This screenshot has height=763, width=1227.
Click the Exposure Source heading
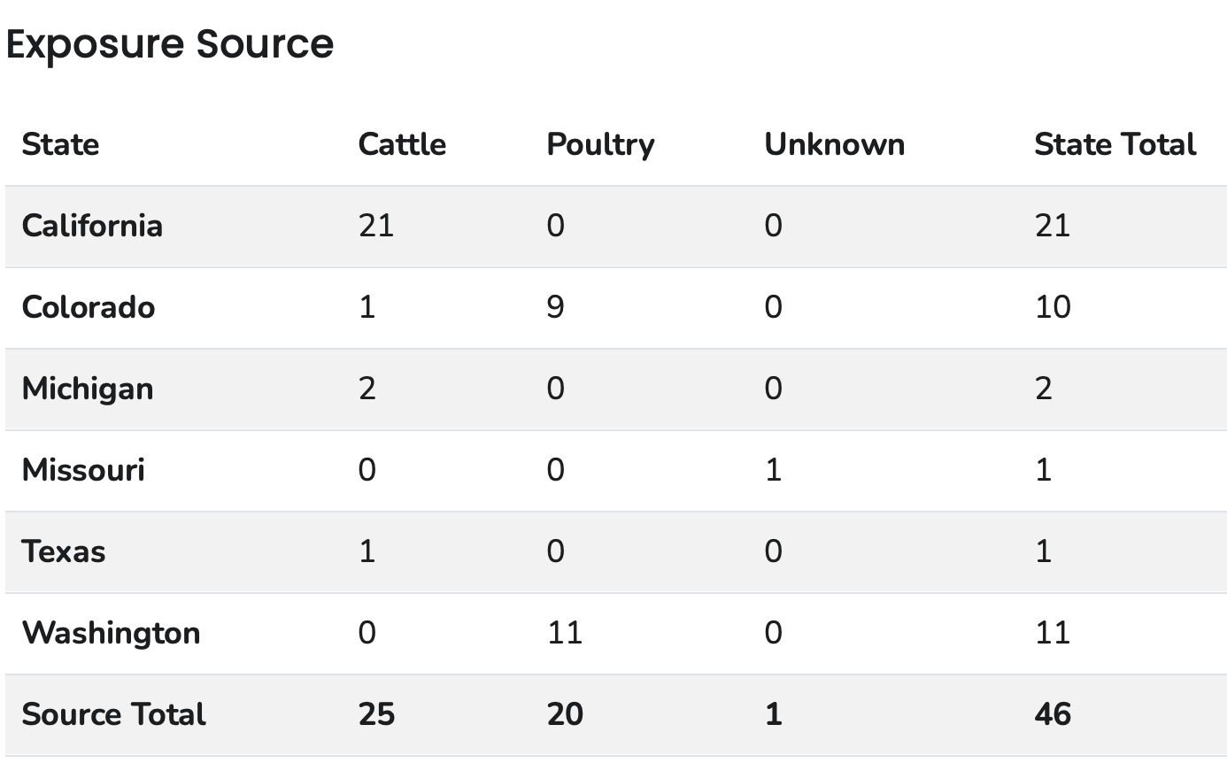coord(170,44)
